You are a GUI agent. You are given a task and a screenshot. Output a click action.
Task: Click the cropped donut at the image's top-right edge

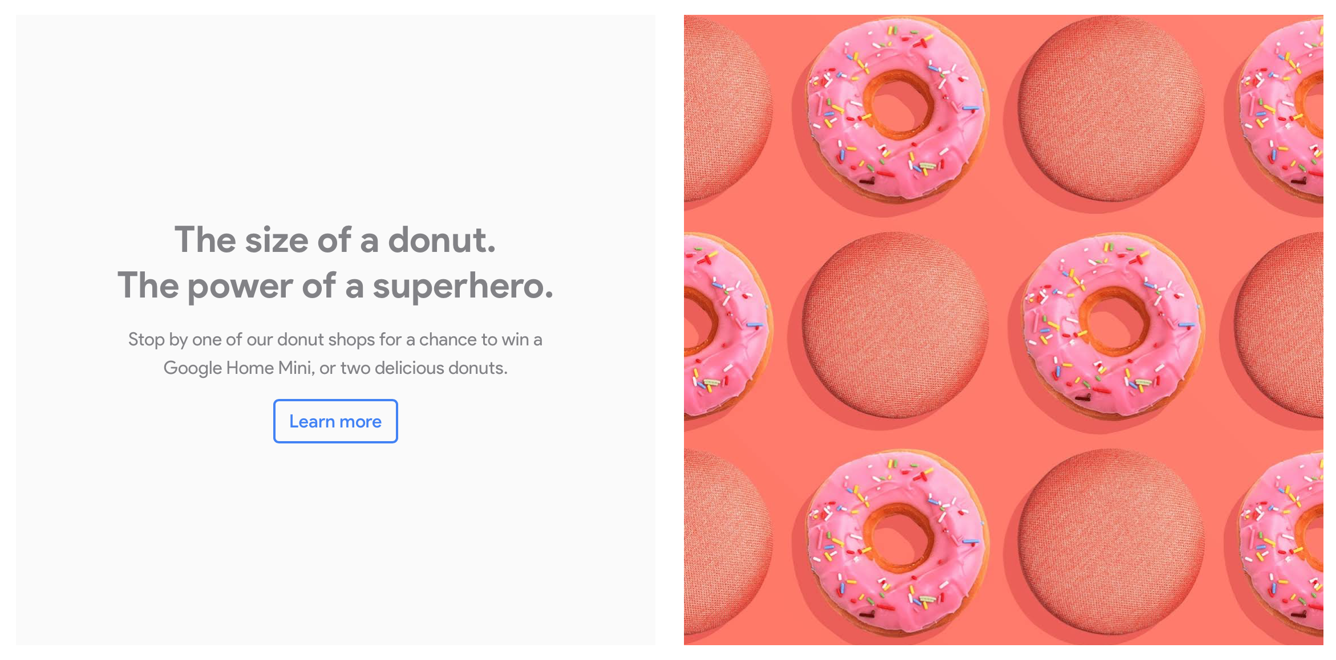(1280, 109)
